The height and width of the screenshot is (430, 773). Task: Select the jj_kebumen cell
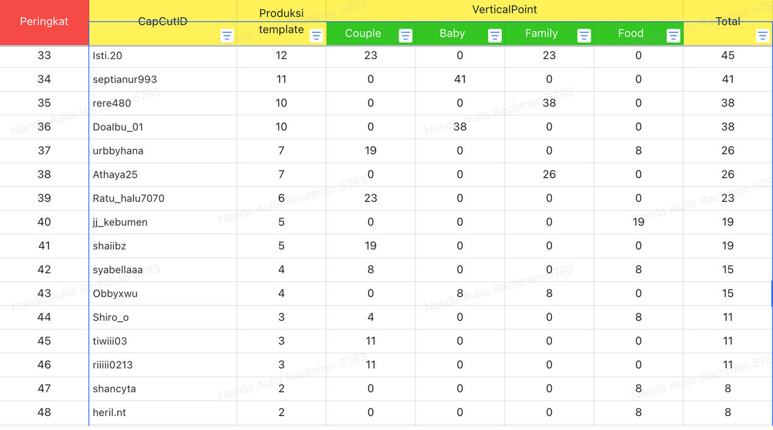click(x=163, y=222)
